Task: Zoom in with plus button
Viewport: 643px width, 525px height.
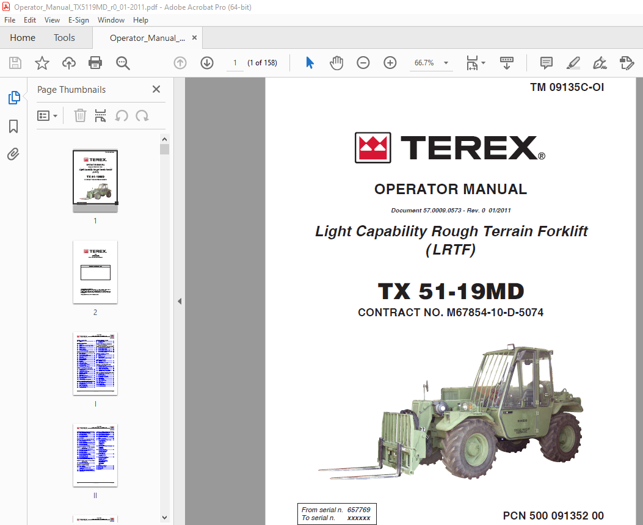Action: 390,63
